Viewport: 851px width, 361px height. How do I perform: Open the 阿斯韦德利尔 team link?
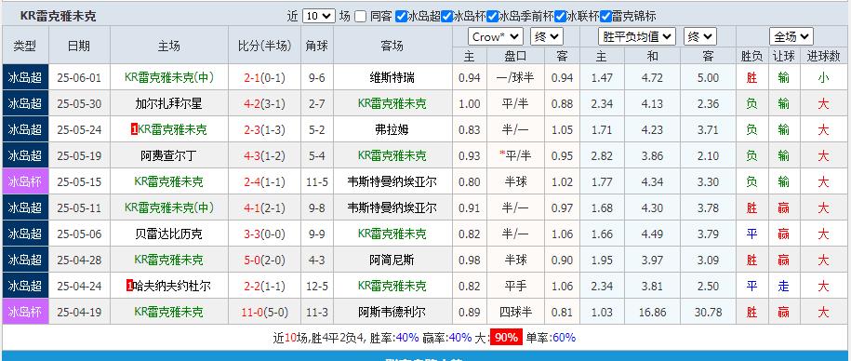pos(392,312)
